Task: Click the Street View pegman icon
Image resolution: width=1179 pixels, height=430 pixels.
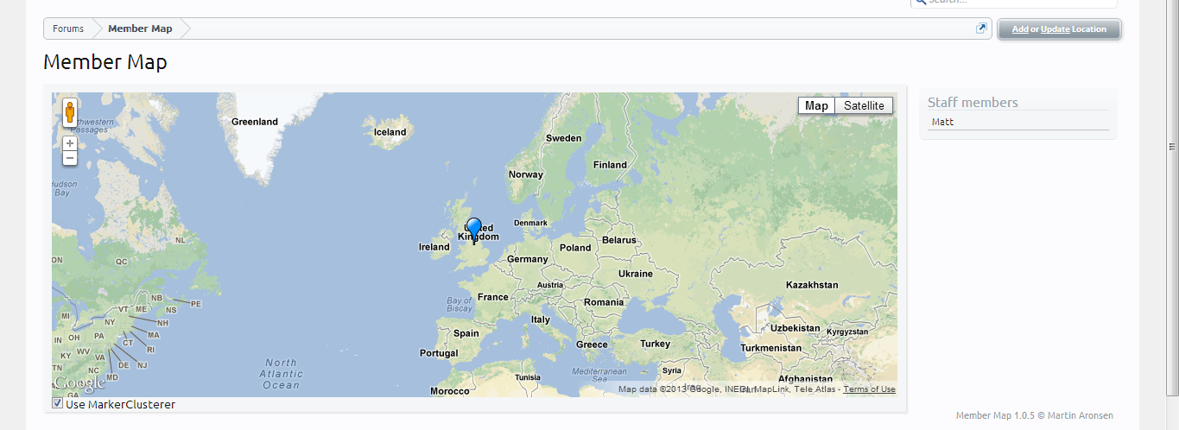Action: click(x=70, y=113)
